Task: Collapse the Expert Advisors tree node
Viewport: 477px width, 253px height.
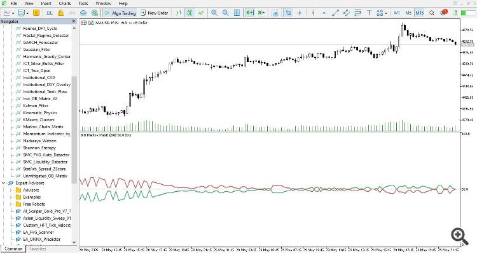Action: pos(4,183)
